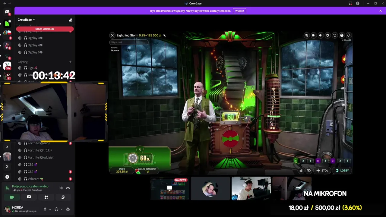Click the SALDO 224,35 zł display
Viewport: 386px width, 217px height.
coord(122,170)
